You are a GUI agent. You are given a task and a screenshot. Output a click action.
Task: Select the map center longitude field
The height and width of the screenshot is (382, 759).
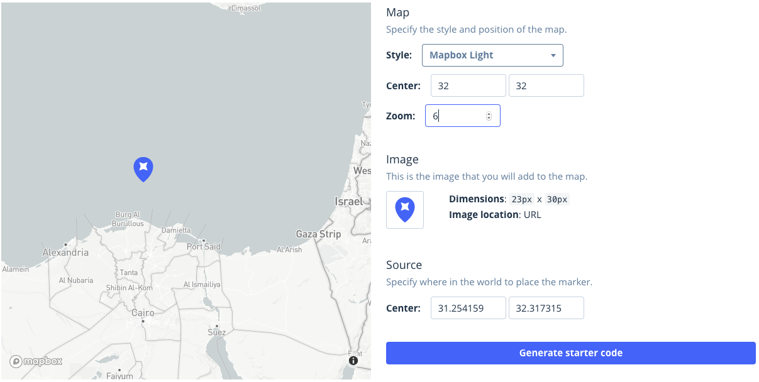coord(546,85)
